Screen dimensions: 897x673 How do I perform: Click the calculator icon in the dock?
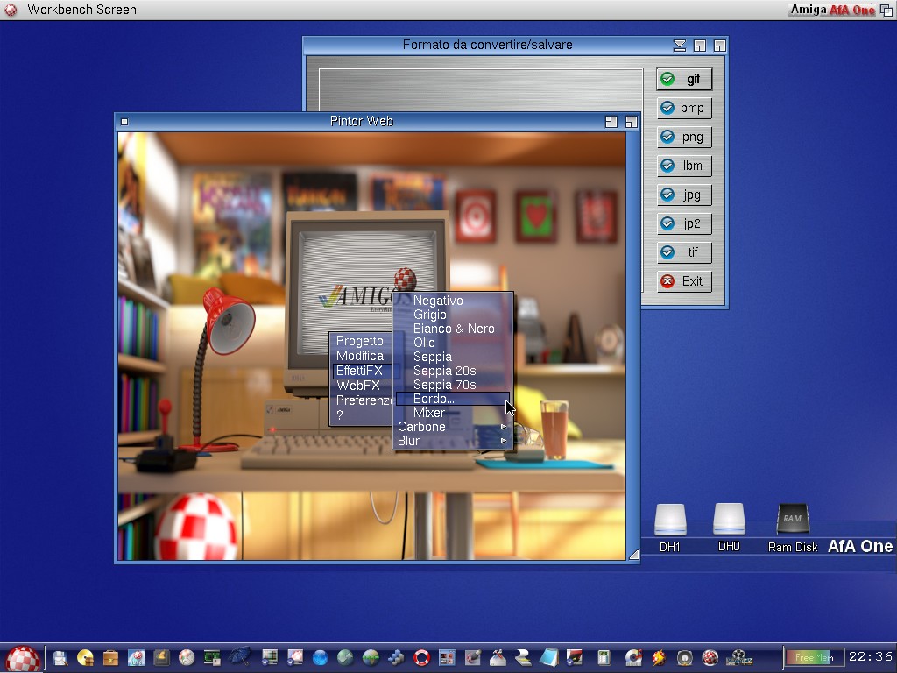click(x=604, y=657)
